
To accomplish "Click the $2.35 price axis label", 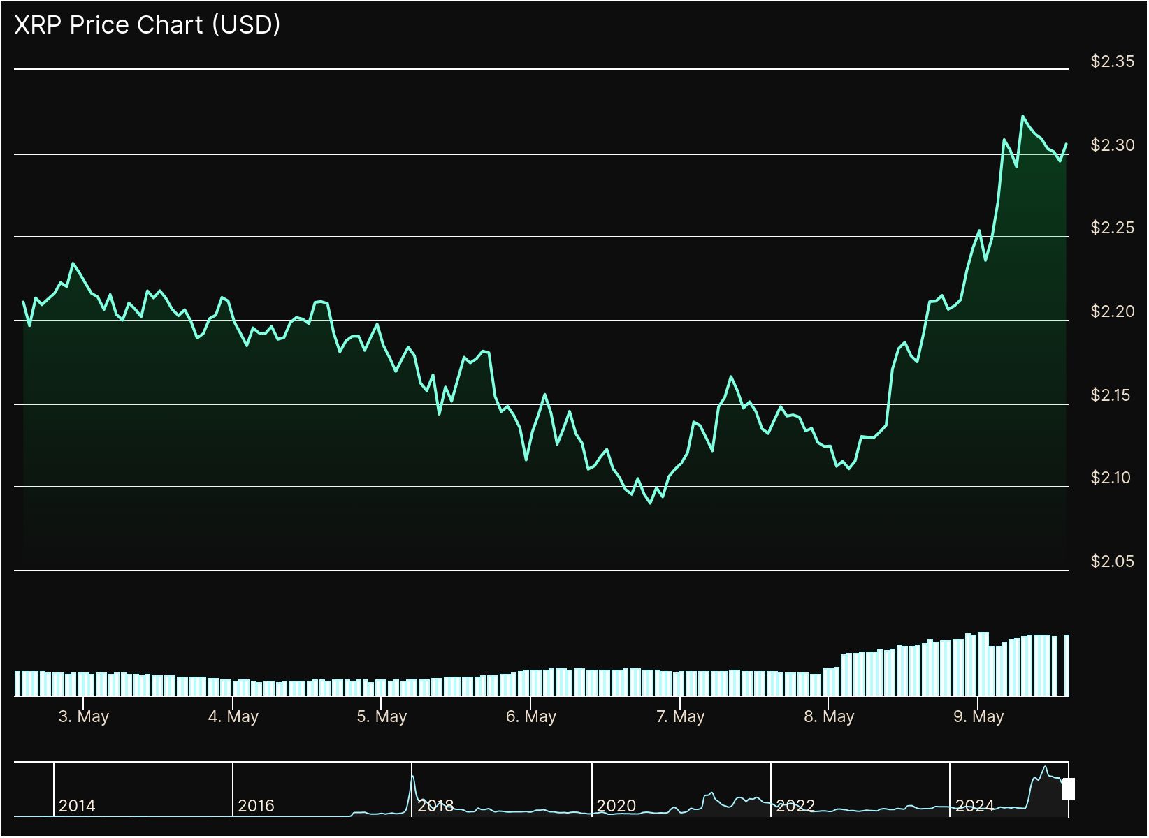I will pyautogui.click(x=1112, y=61).
